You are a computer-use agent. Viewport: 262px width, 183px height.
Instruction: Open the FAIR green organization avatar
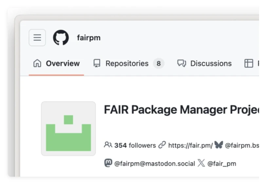pyautogui.click(x=68, y=128)
